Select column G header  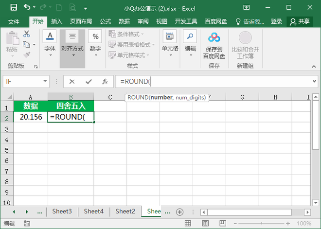[242, 97]
